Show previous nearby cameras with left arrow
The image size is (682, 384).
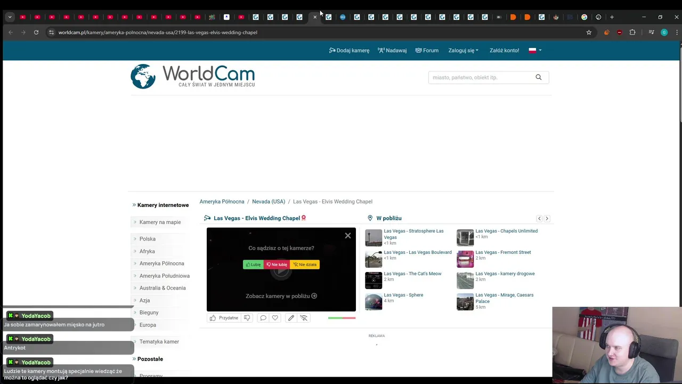point(539,219)
